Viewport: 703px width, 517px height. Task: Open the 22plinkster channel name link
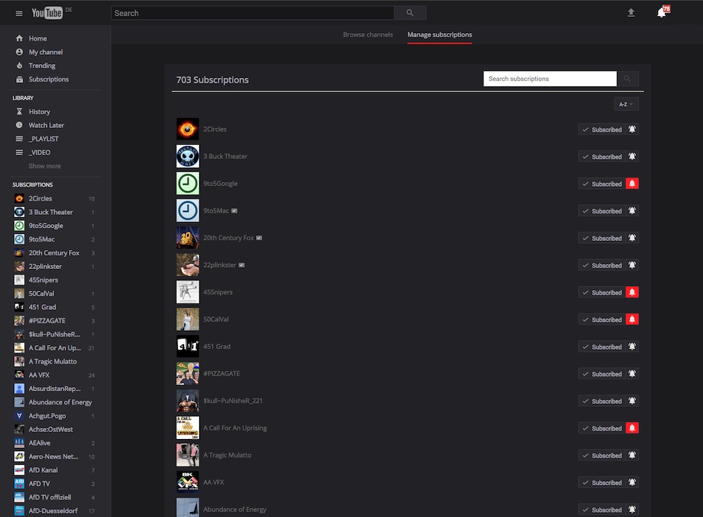[219, 265]
